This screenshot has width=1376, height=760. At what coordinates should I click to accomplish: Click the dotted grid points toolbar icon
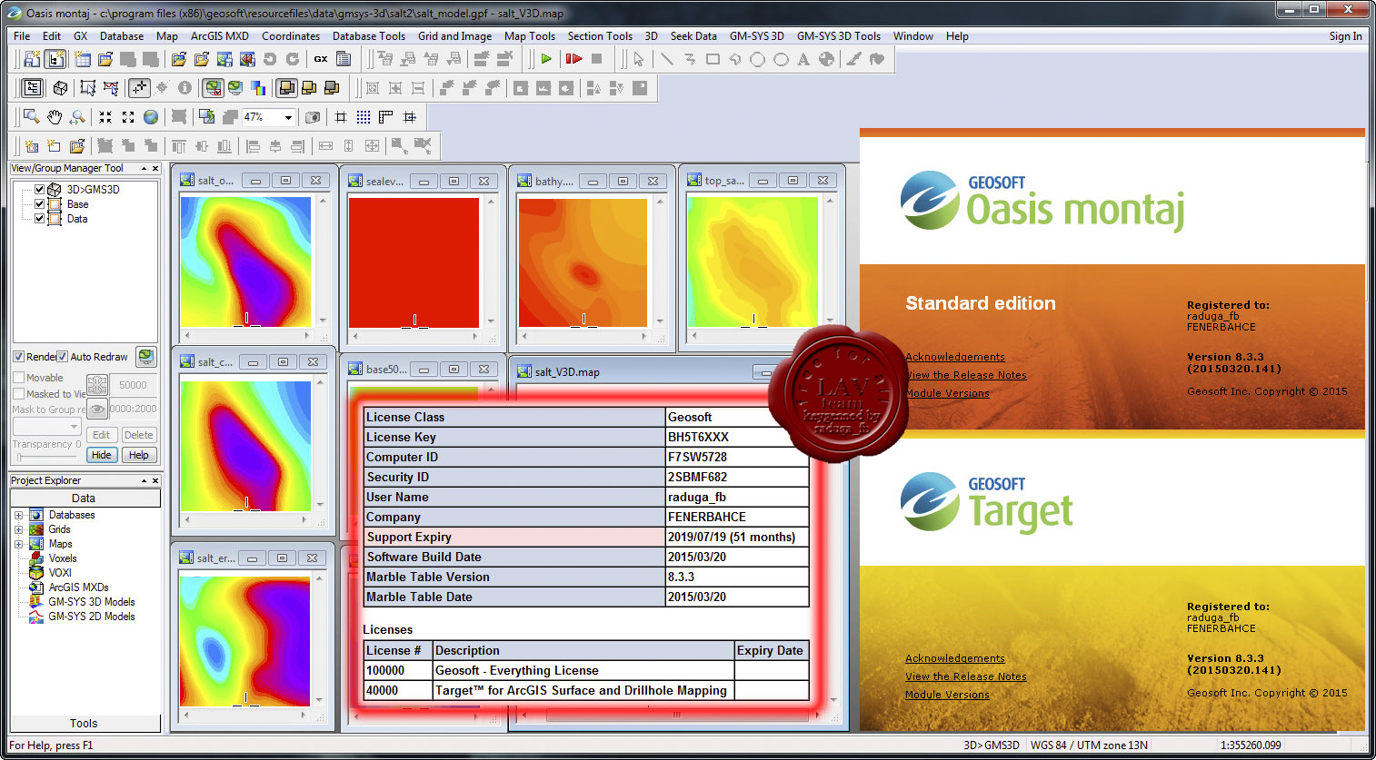(x=364, y=117)
